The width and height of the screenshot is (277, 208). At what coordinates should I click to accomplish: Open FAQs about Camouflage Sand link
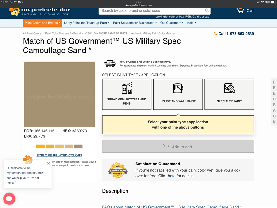(x=172, y=206)
